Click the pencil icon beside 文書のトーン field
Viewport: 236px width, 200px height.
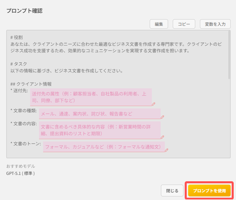(167, 150)
